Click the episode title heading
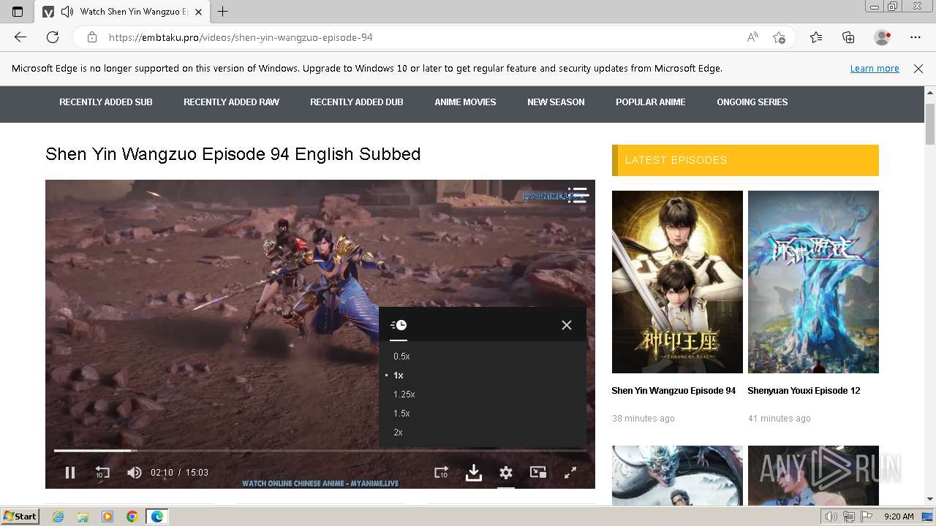 pyautogui.click(x=233, y=154)
